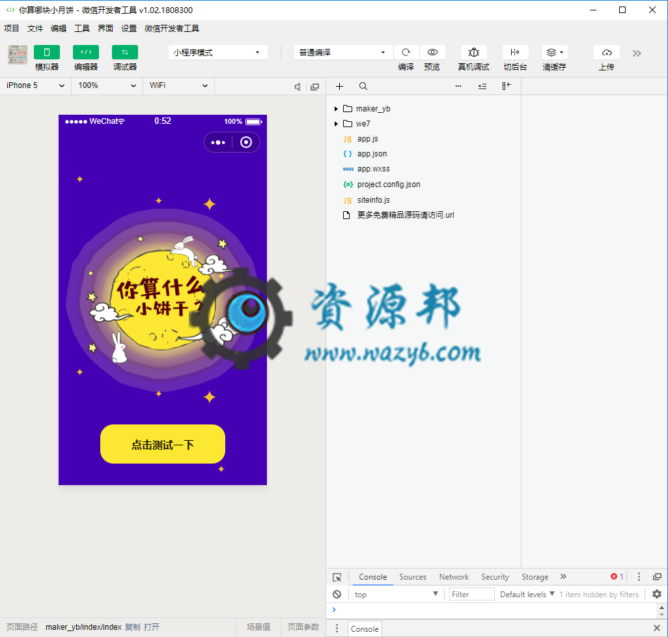Image resolution: width=668 pixels, height=637 pixels.
Task: Open the 普通编译 compile mode dropdown
Action: coord(343,52)
